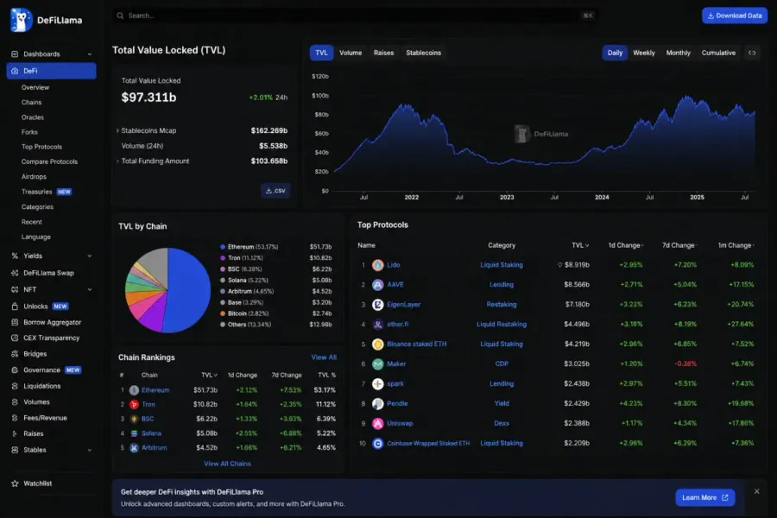Open Treasuries in the sidebar
This screenshot has height=518, width=777.
(x=36, y=192)
